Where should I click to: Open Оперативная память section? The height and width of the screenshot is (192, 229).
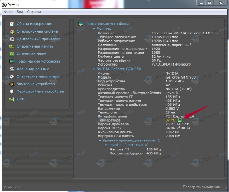(35, 46)
